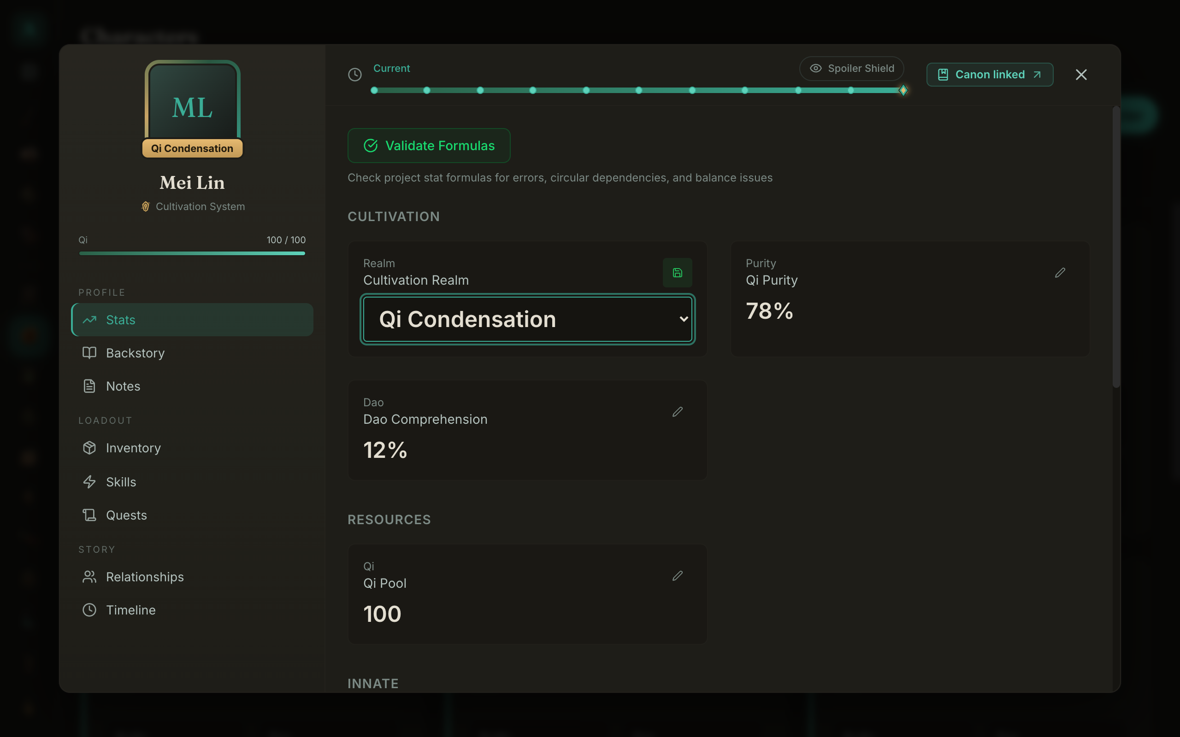Click the 78% Qi Purity value
The image size is (1180, 737).
click(769, 311)
